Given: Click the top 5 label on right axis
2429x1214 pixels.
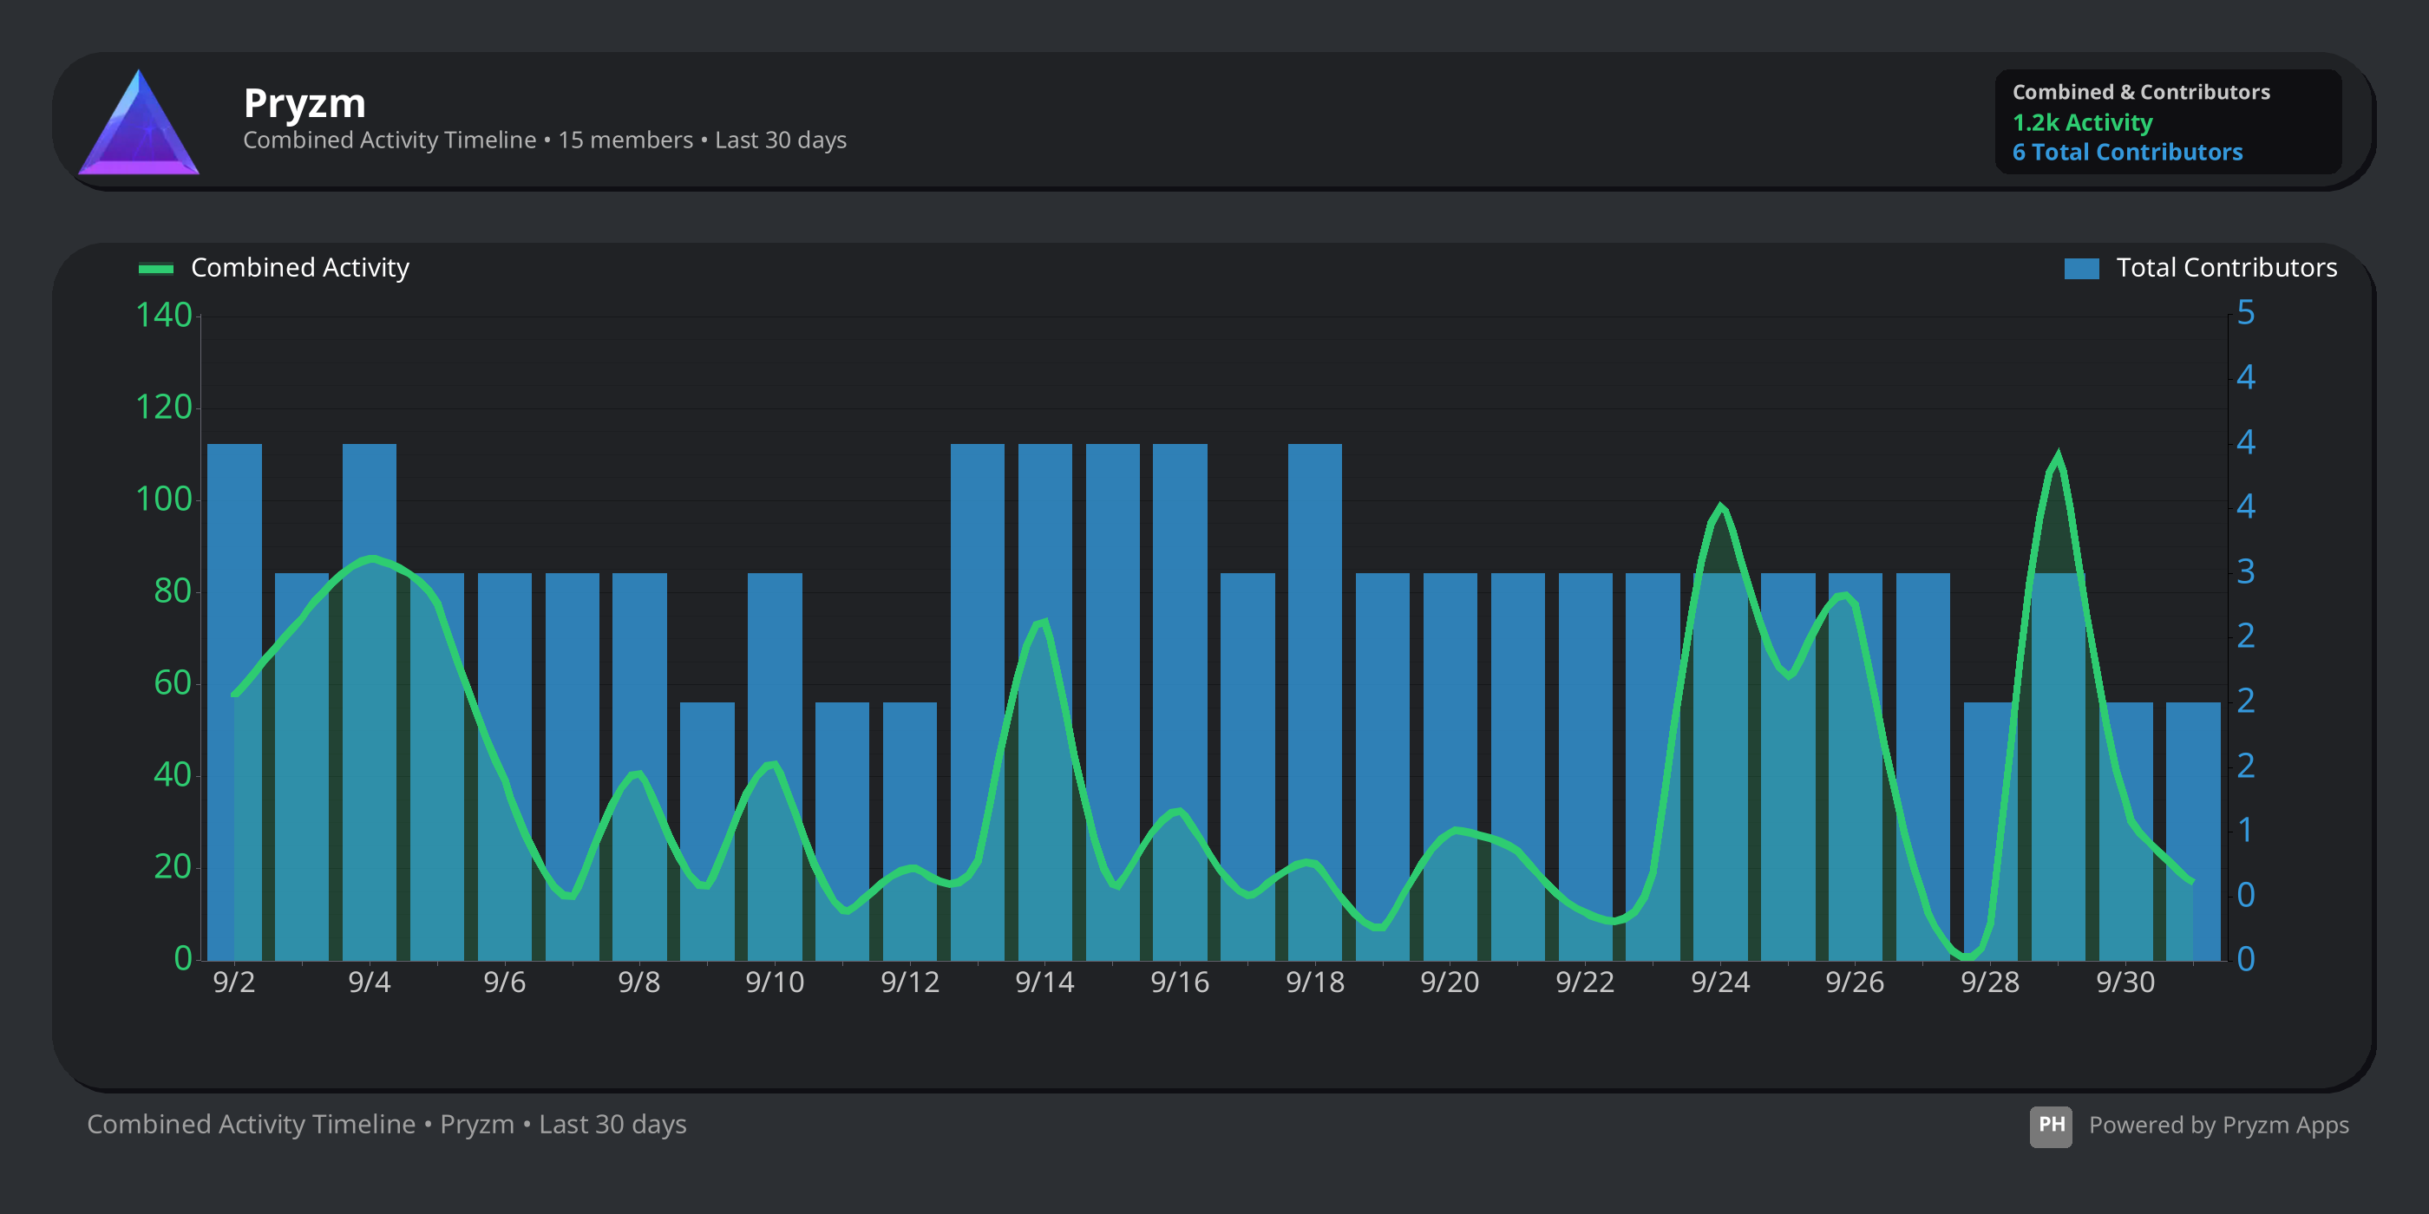Looking at the screenshot, I should pyautogui.click(x=2245, y=313).
